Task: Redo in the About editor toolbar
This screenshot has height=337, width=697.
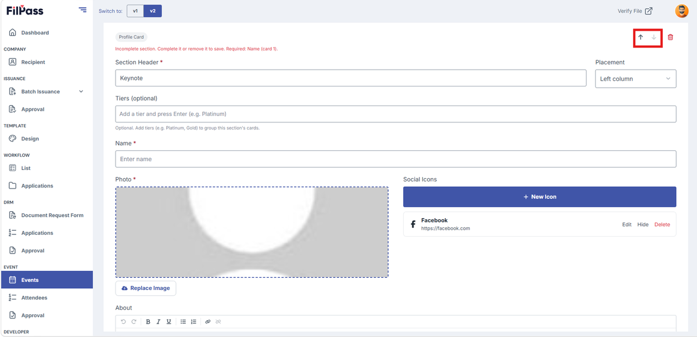Action: 134,321
